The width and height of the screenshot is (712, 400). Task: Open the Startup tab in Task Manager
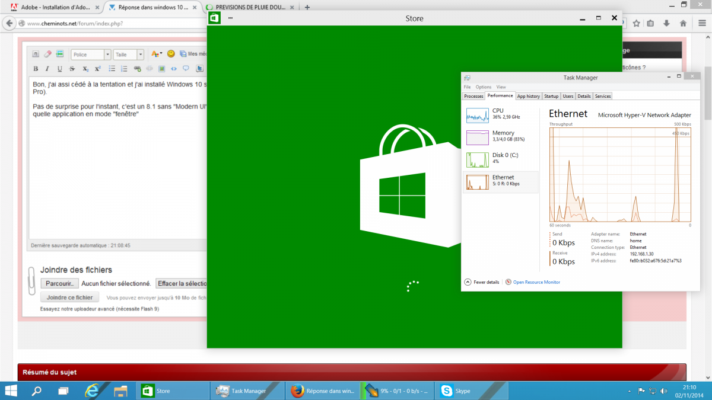click(551, 96)
